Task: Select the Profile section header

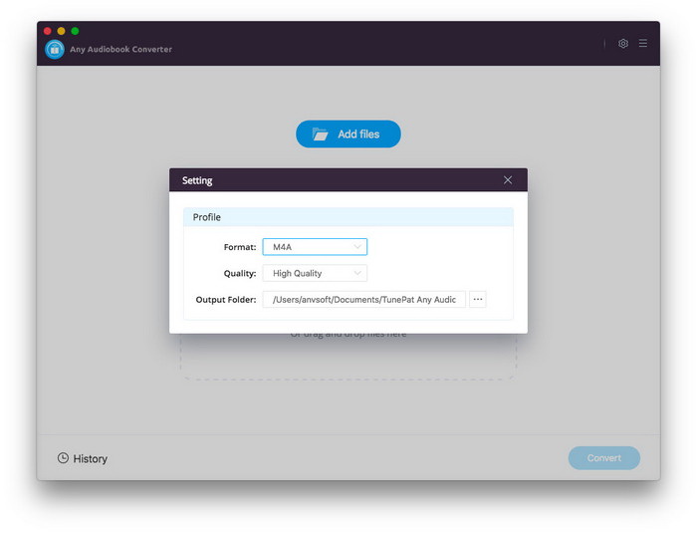Action: pos(348,217)
